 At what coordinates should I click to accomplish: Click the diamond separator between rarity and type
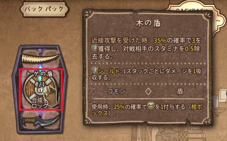point(148,91)
